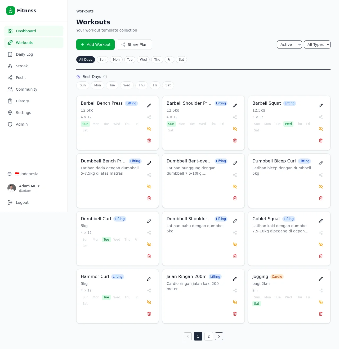Delete the Dumbbell Bench Press card

(149, 198)
